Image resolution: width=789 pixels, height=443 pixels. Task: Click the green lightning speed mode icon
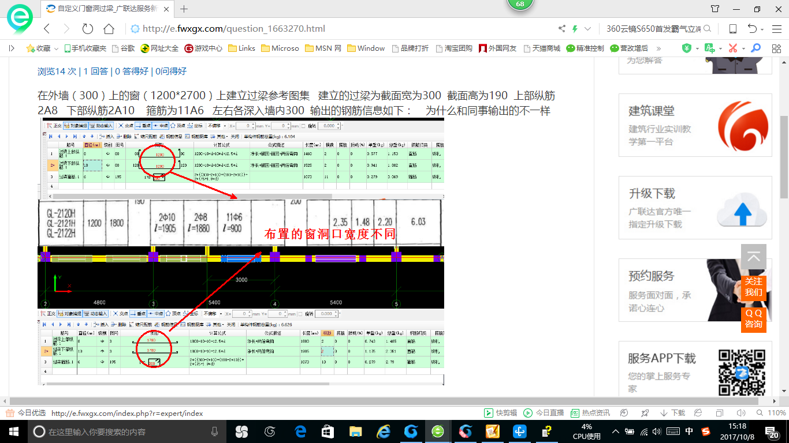click(x=575, y=29)
